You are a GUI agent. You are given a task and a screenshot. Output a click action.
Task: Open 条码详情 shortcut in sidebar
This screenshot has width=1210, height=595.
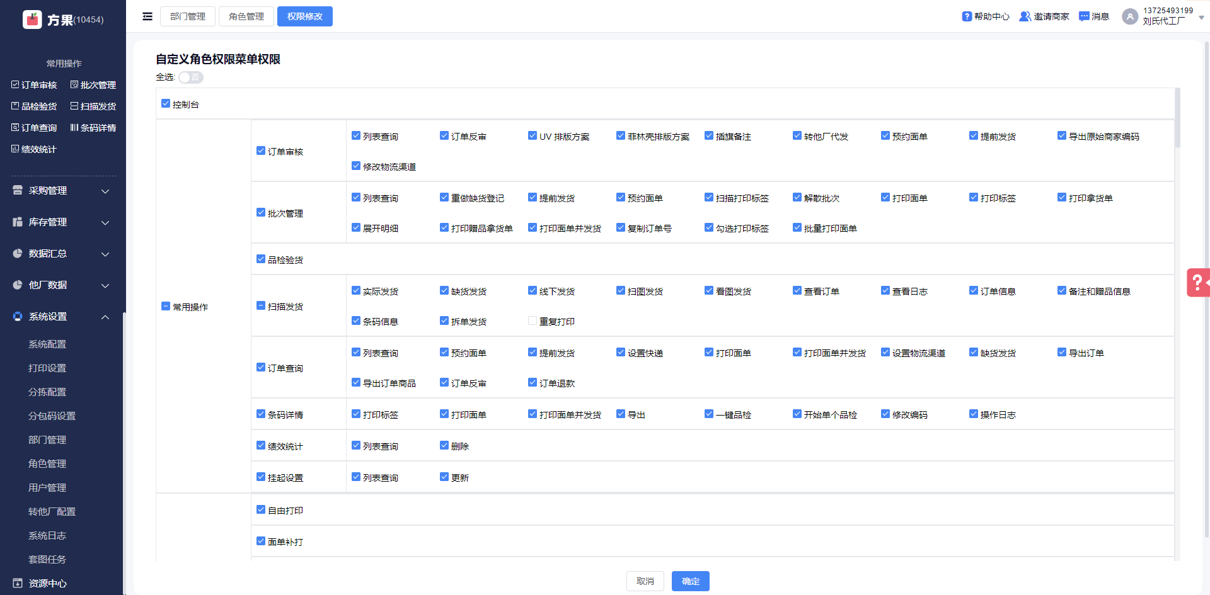pyautogui.click(x=93, y=128)
